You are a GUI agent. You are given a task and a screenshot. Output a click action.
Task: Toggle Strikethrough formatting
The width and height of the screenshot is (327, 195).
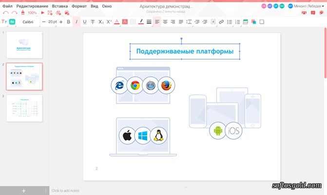pos(93,22)
